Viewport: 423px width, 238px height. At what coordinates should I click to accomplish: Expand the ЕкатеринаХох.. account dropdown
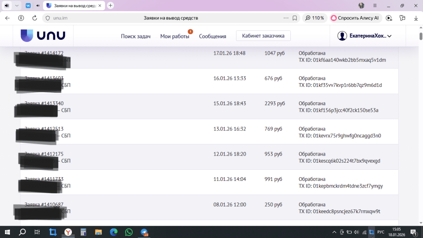coord(364,36)
